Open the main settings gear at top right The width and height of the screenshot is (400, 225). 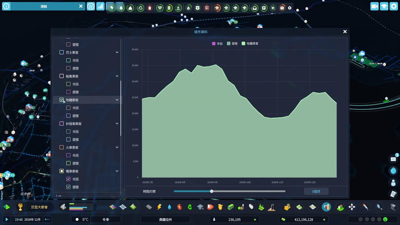coord(393,6)
